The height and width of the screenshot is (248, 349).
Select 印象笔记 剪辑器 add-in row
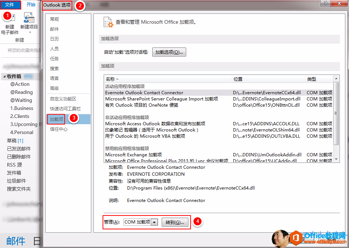click(219, 130)
